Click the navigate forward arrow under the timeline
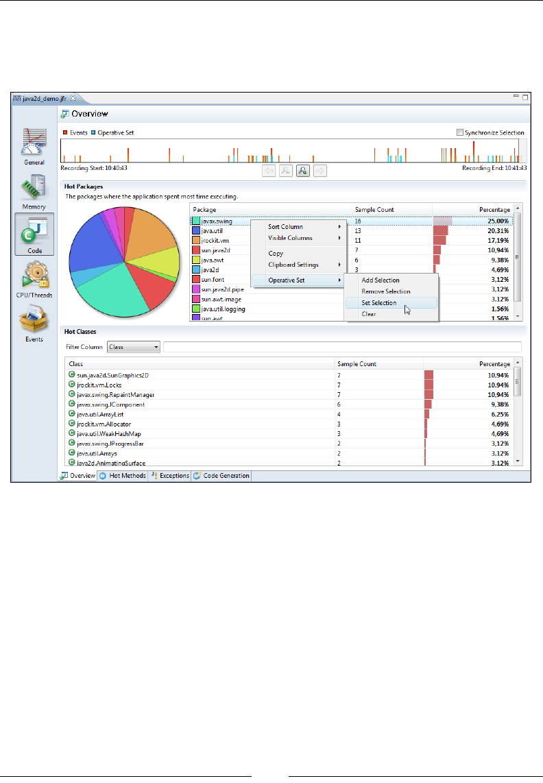543x783 pixels. click(320, 171)
